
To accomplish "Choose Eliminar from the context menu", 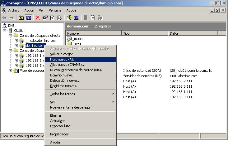I will coord(81,115).
